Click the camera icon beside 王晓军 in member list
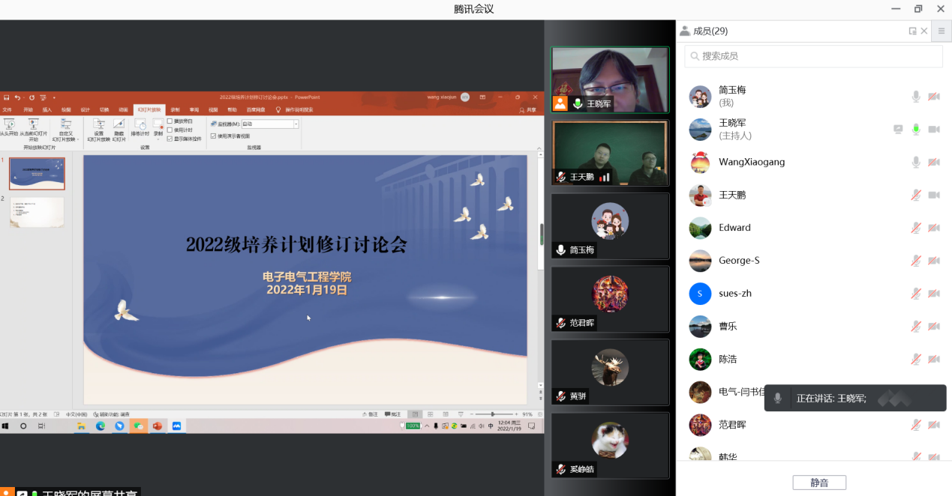Screen dimensions: 952x496 coord(934,130)
